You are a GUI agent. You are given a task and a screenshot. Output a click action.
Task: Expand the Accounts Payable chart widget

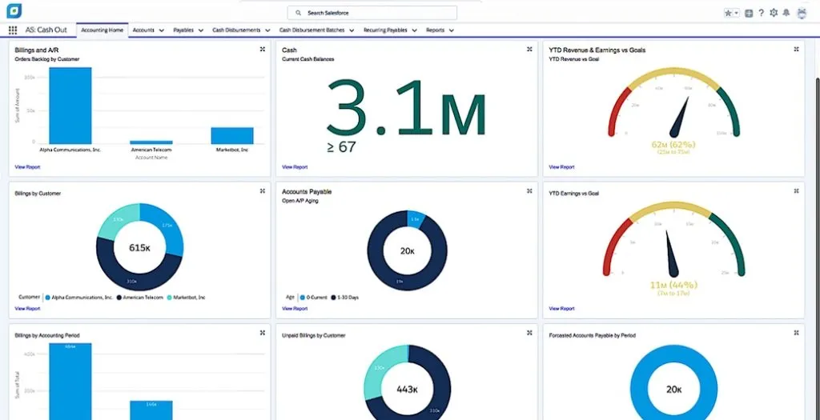[x=529, y=191]
